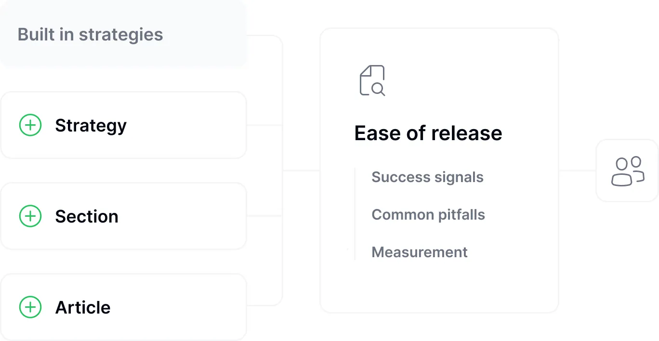Click the connector line left of users tile
This screenshot has width=659, height=341.
(x=577, y=170)
